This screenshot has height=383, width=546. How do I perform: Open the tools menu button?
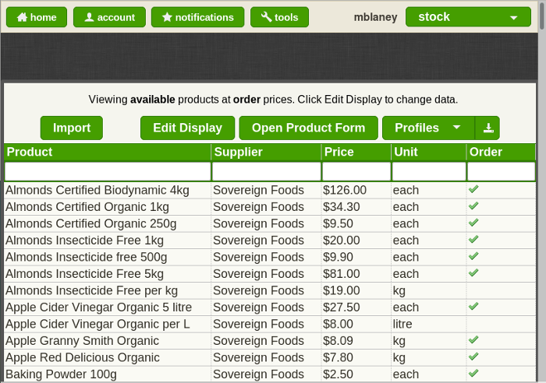[x=279, y=17]
